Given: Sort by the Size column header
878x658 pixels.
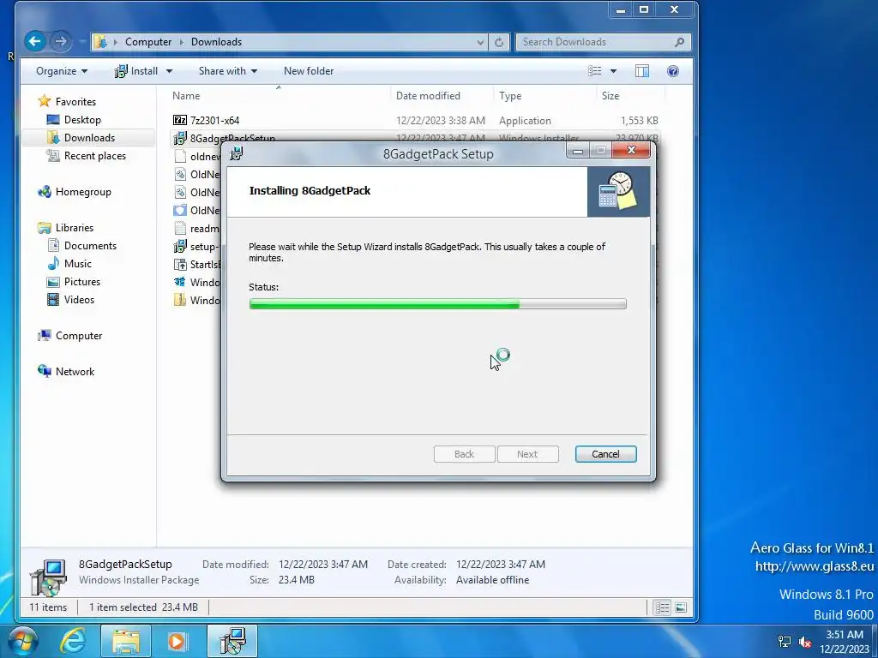Looking at the screenshot, I should click(x=610, y=96).
